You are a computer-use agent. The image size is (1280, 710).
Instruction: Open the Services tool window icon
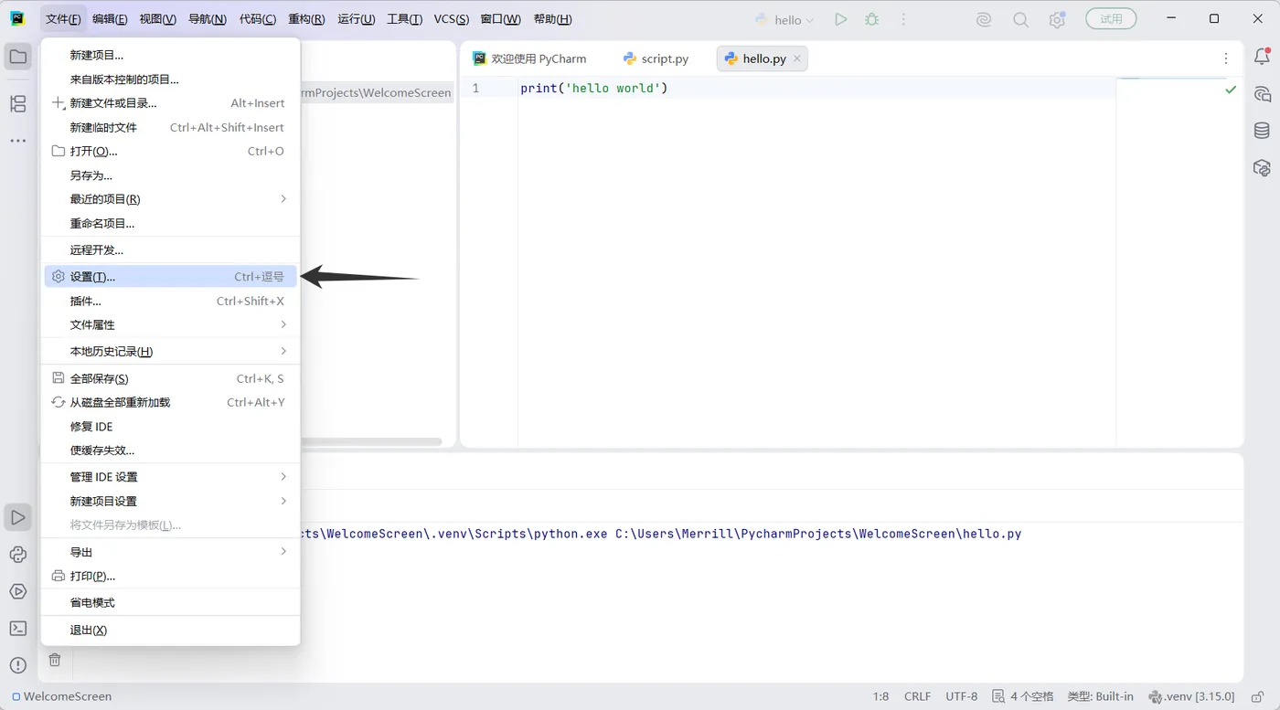18,591
